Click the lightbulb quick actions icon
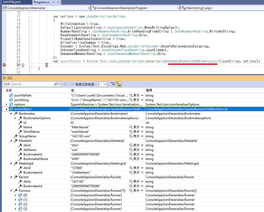 pyautogui.click(x=23, y=65)
